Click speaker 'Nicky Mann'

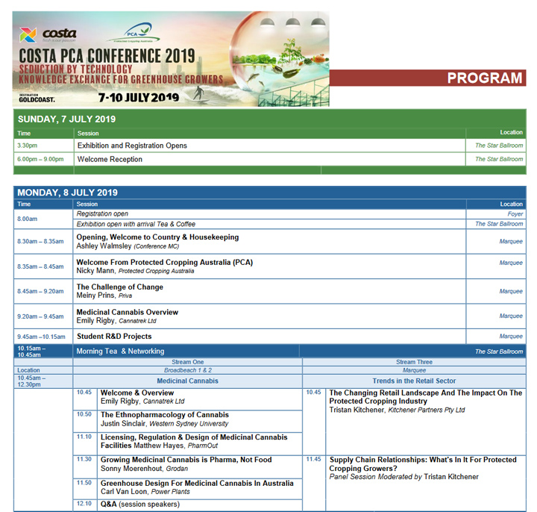pos(95,271)
